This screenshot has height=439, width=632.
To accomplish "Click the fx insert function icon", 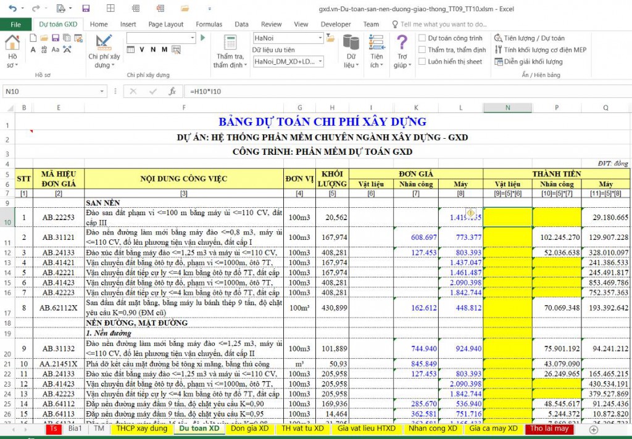I will [x=172, y=91].
